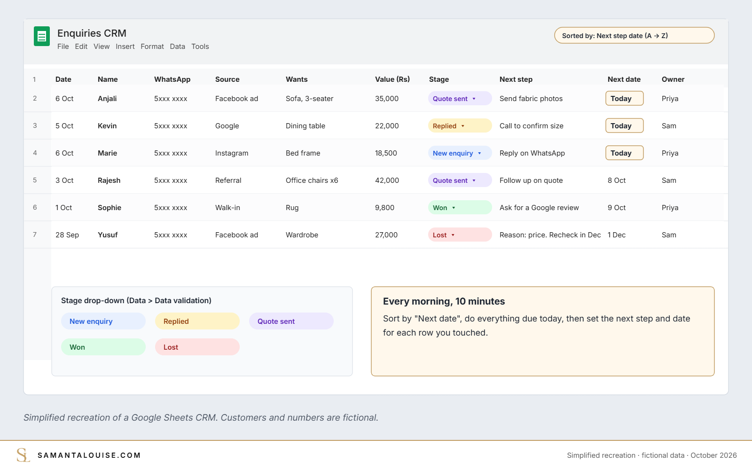Click the 'Value (Rs)' column header

tap(392, 79)
